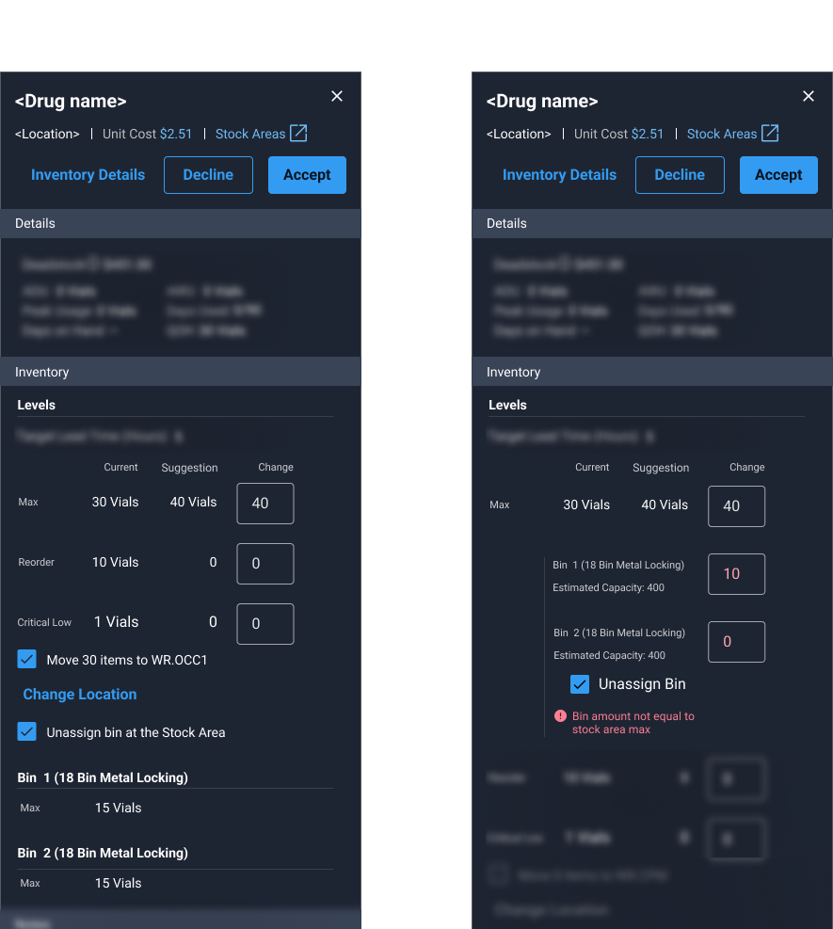The height and width of the screenshot is (929, 833).
Task: Click '10 Vials' Reorder current value
Action: pos(115,562)
